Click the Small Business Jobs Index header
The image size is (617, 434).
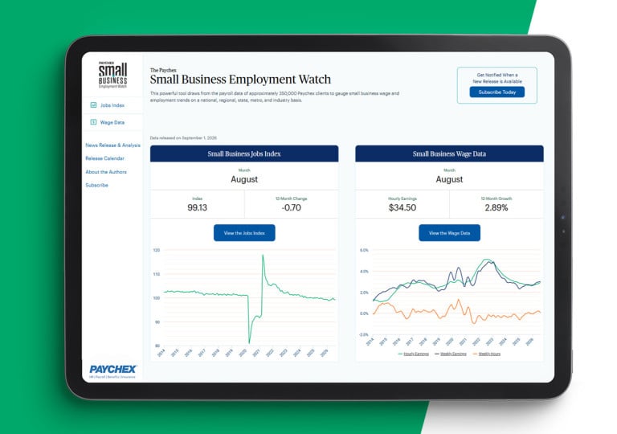coord(244,154)
